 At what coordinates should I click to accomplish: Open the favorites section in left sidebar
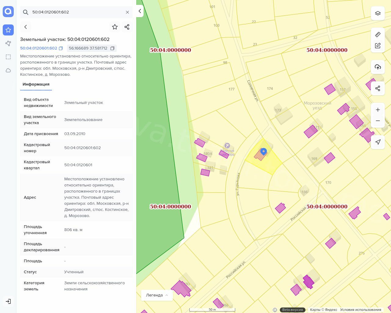pos(8,30)
